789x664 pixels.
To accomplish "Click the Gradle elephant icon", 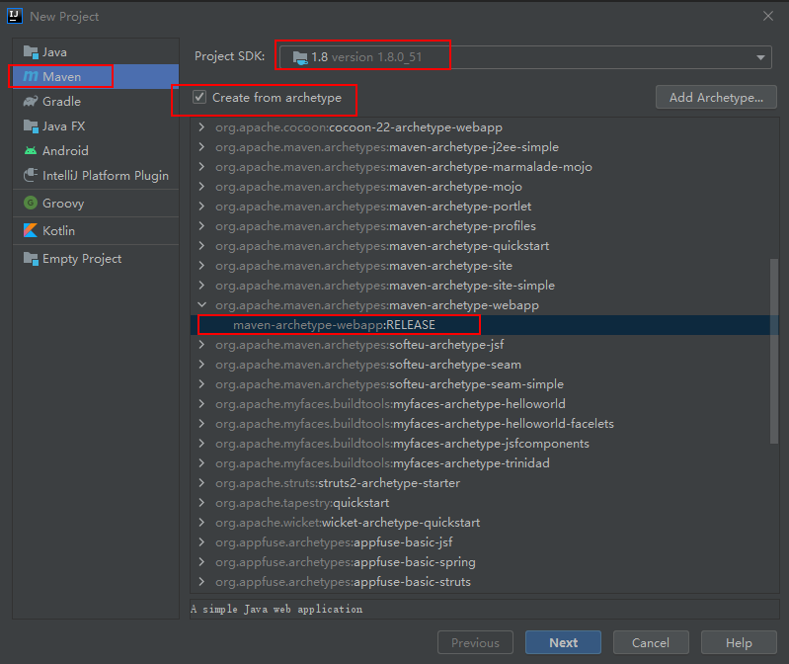I will click(31, 101).
